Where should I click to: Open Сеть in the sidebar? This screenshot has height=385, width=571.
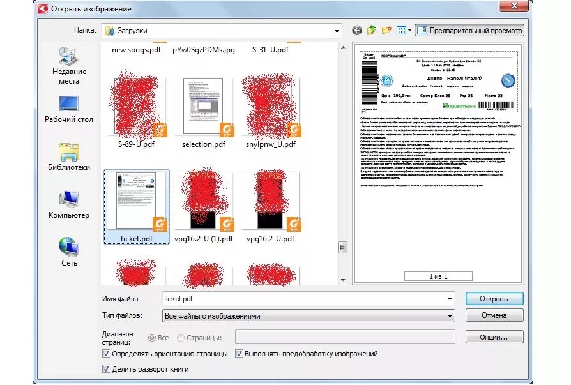point(69,252)
